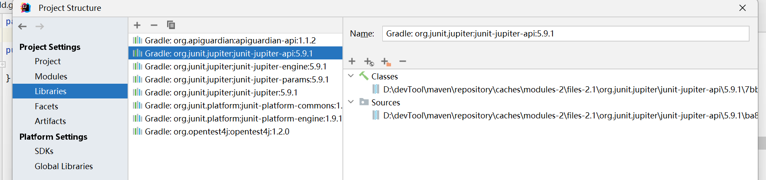Select Gradle: org.opentest4j:opentest4j:1.2.0 library
This screenshot has width=766, height=180.
tap(236, 131)
